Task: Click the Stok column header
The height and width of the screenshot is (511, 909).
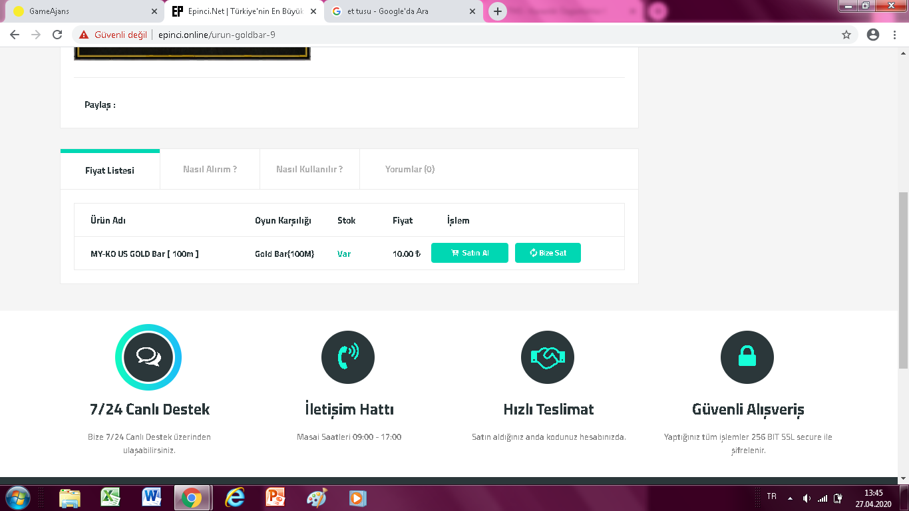Action: [x=346, y=220]
